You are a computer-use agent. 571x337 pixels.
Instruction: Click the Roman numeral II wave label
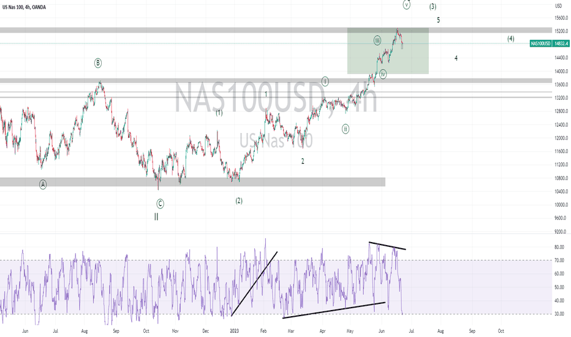coord(156,217)
